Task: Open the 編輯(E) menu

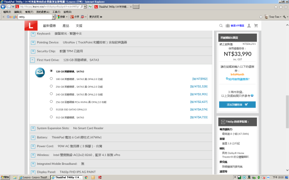Action: pyautogui.click(x=18, y=12)
